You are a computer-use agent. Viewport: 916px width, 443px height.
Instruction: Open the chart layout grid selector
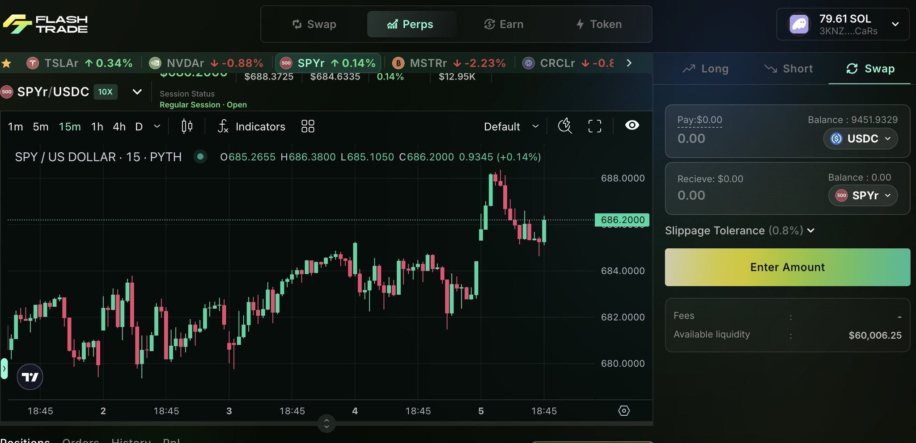(308, 126)
